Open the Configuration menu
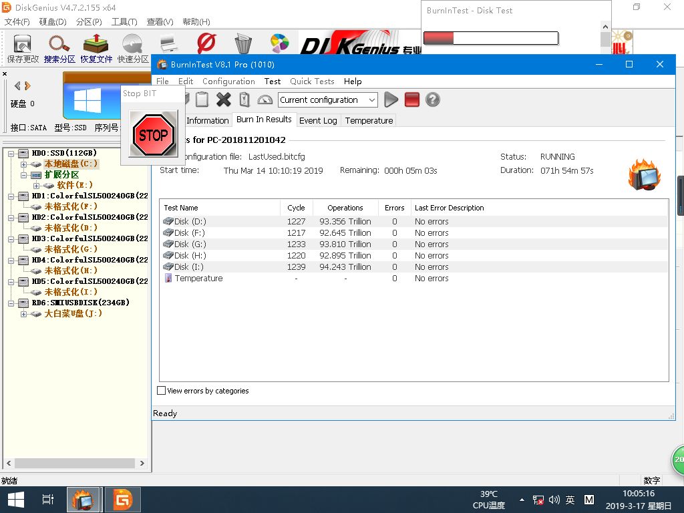 tap(228, 81)
